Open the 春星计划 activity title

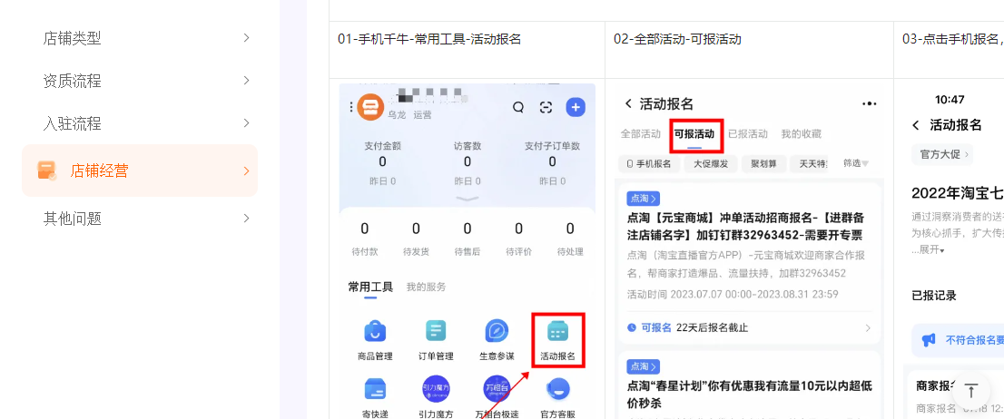pyautogui.click(x=750, y=395)
